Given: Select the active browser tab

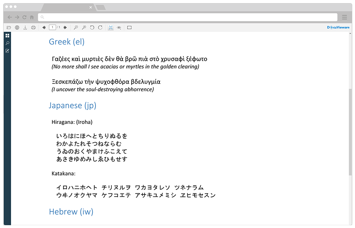Looking at the screenshot, I should coord(68,7).
